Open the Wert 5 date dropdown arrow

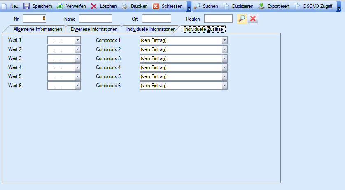pyautogui.click(x=77, y=76)
